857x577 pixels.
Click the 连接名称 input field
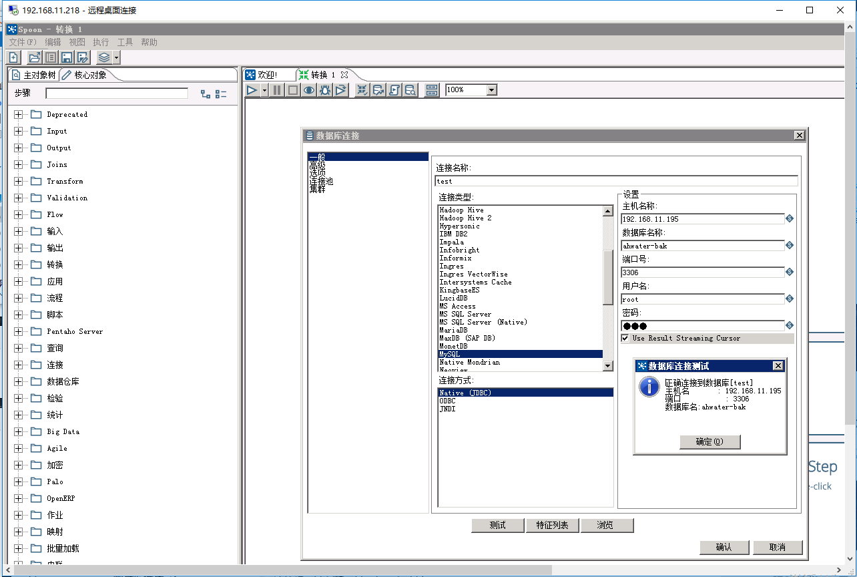[616, 181]
